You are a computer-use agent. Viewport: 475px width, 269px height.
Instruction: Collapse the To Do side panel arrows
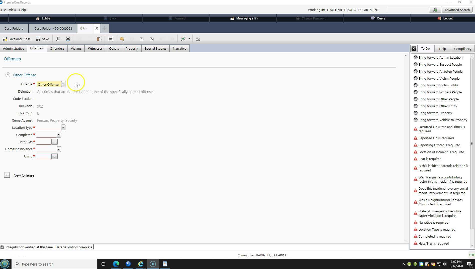(x=414, y=49)
